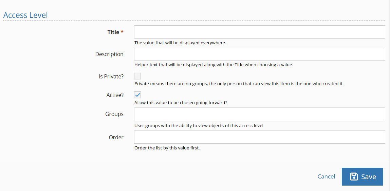Click the Order field label
390x191 pixels.
tap(116, 137)
